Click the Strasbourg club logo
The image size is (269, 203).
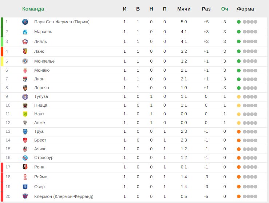[25, 158]
